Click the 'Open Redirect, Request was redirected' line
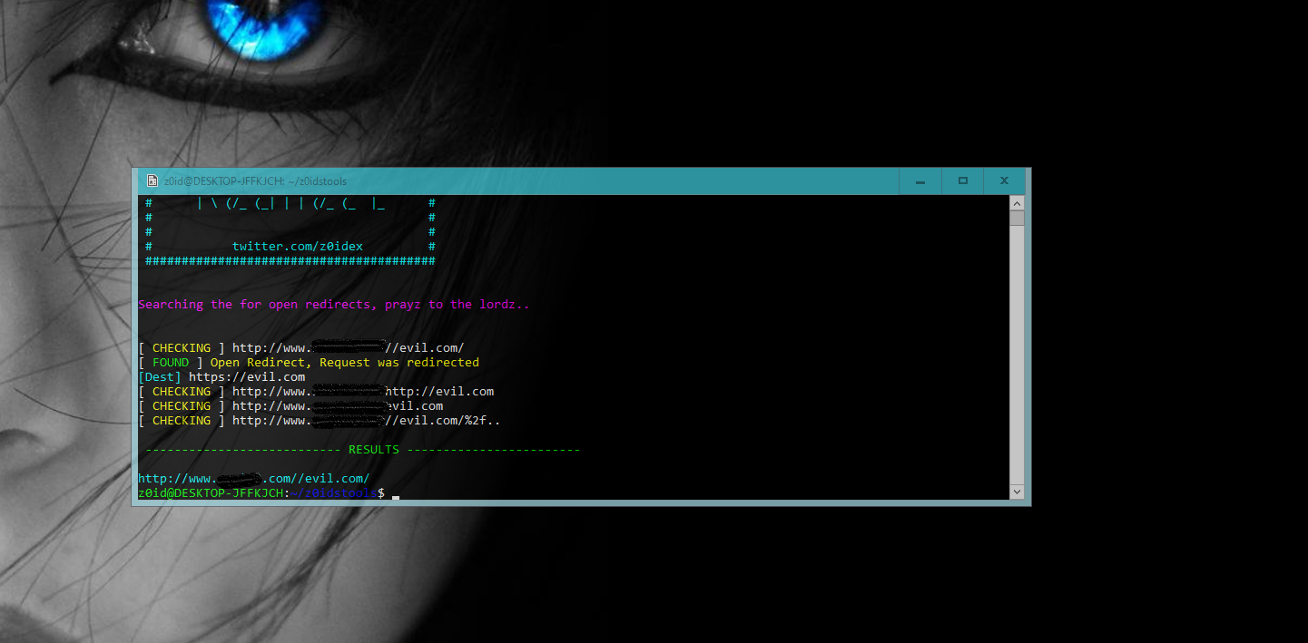 pyautogui.click(x=309, y=363)
